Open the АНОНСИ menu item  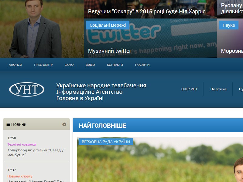click(x=15, y=65)
